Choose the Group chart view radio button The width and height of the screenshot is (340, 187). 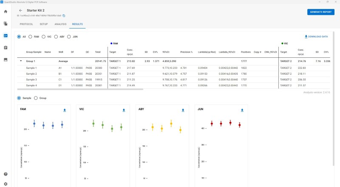pos(36,98)
